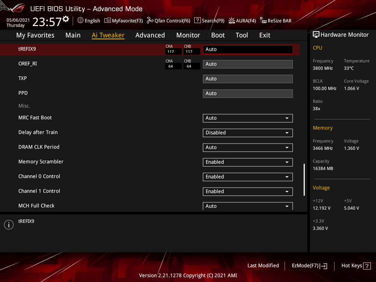Viewport: 376px width, 282px height.
Task: Open Search(F9) question mark icon
Action: point(197,21)
